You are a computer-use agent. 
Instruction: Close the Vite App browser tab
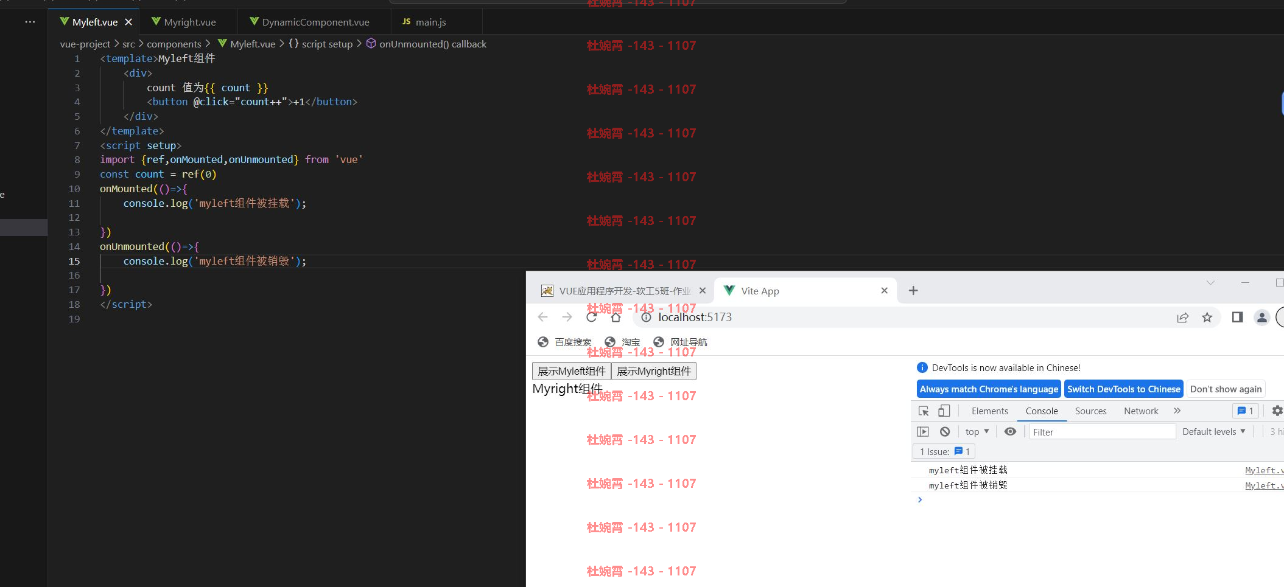coord(884,291)
